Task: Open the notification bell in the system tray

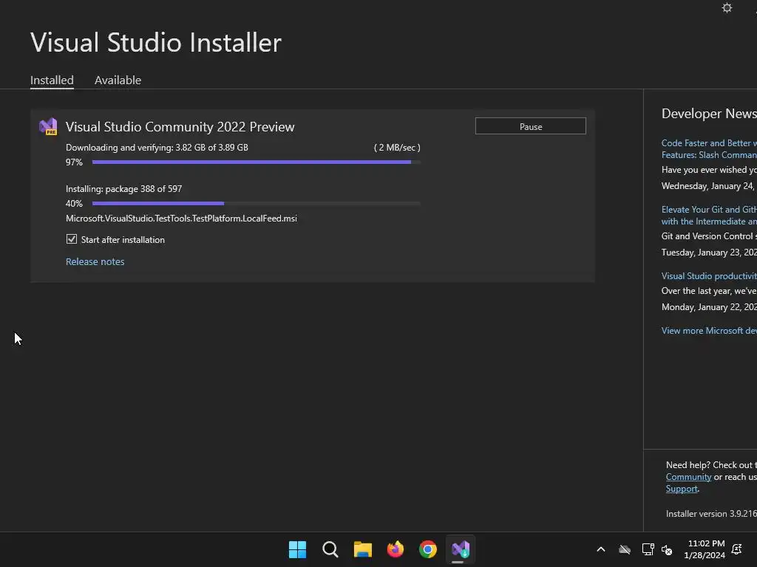Action: (737, 549)
